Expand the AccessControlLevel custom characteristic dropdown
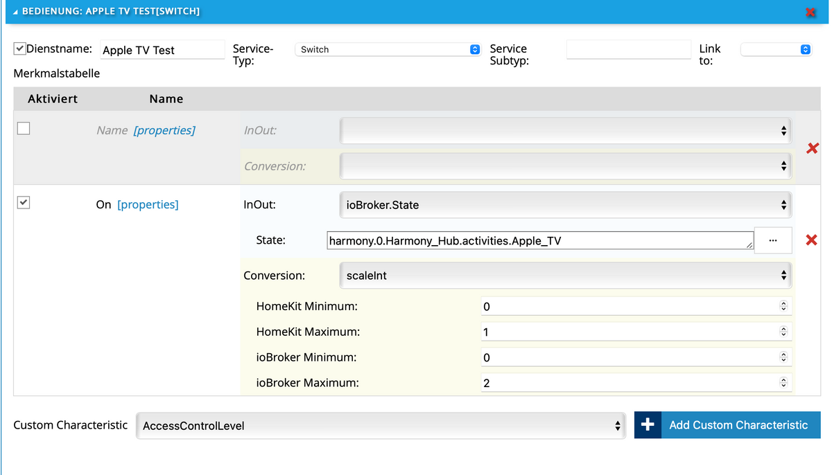The width and height of the screenshot is (832, 475). 381,426
